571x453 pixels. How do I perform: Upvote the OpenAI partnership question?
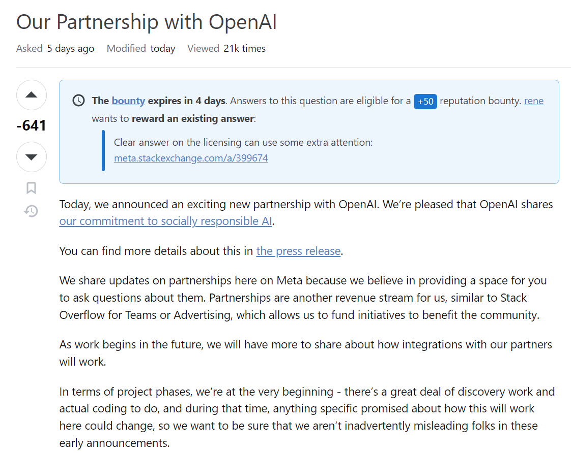(x=32, y=95)
